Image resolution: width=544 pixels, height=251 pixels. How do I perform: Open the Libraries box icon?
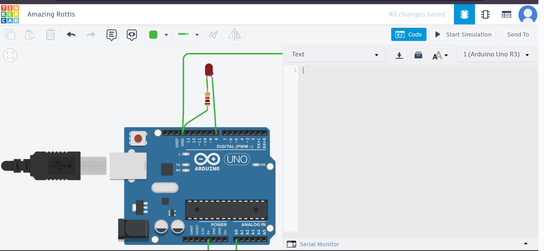click(x=418, y=55)
